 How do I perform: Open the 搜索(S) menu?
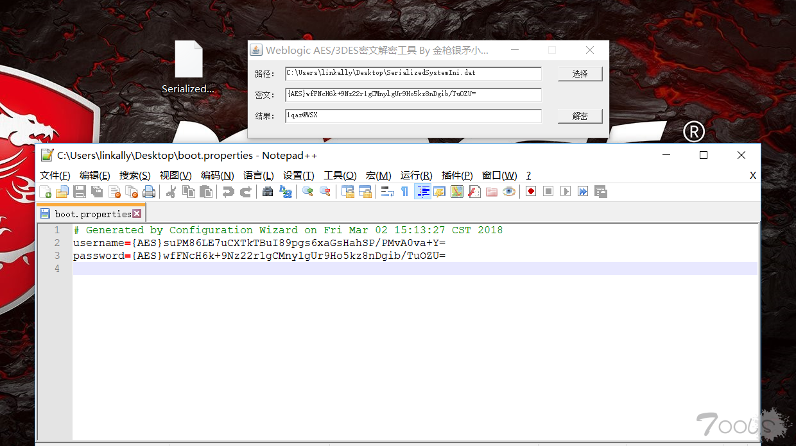click(135, 176)
